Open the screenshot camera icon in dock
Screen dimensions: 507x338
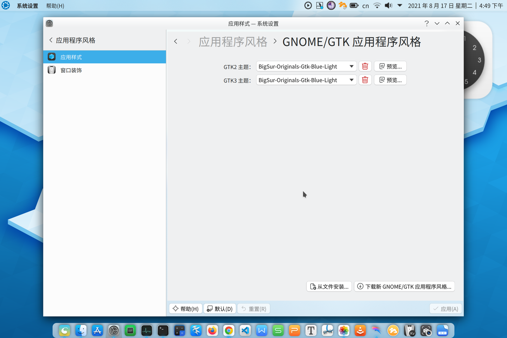click(x=426, y=330)
